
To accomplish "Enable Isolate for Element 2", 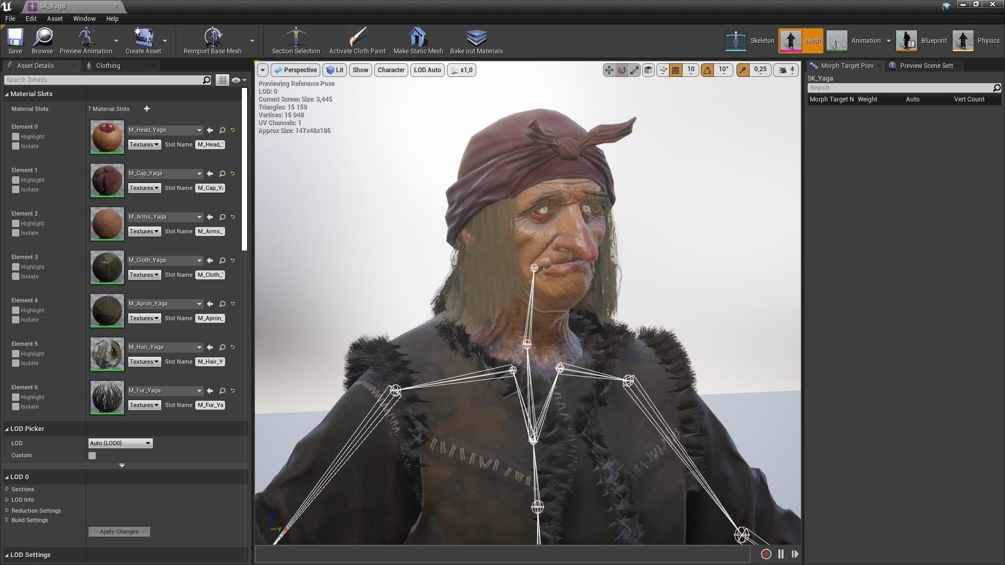I will 16,233.
